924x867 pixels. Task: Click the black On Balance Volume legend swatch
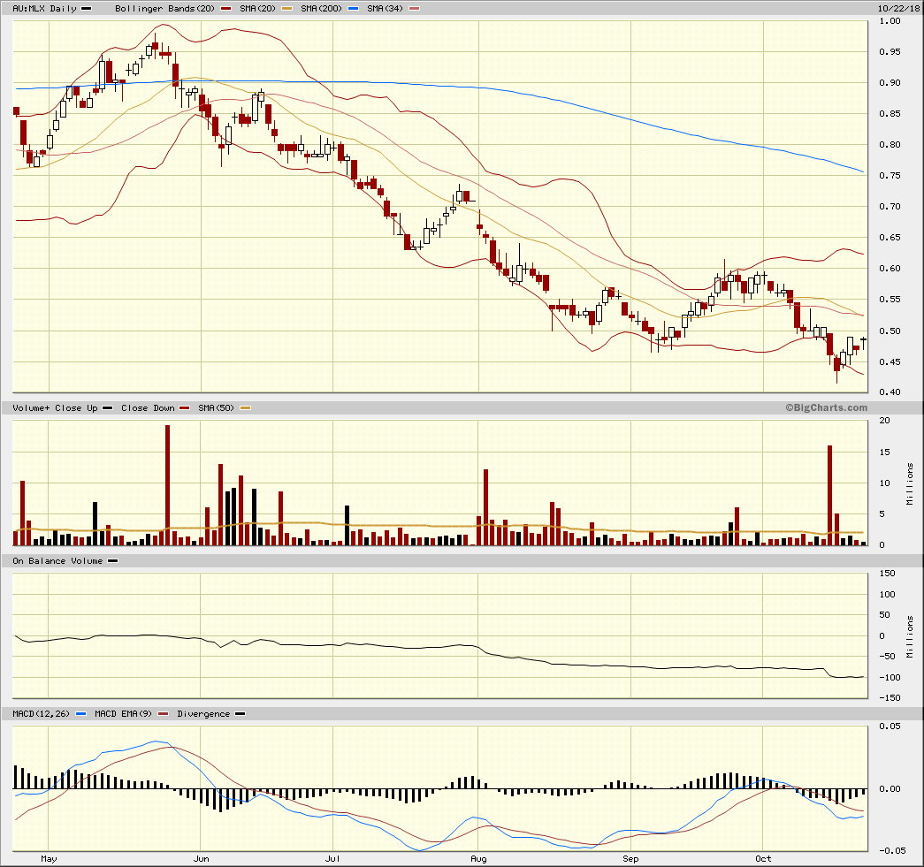pyautogui.click(x=112, y=561)
